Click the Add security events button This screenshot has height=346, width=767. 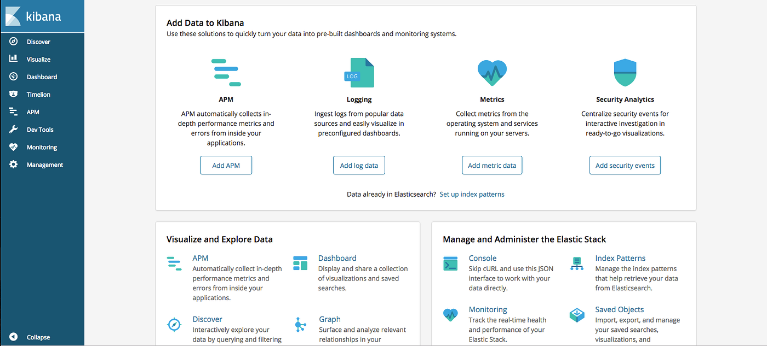coord(625,165)
